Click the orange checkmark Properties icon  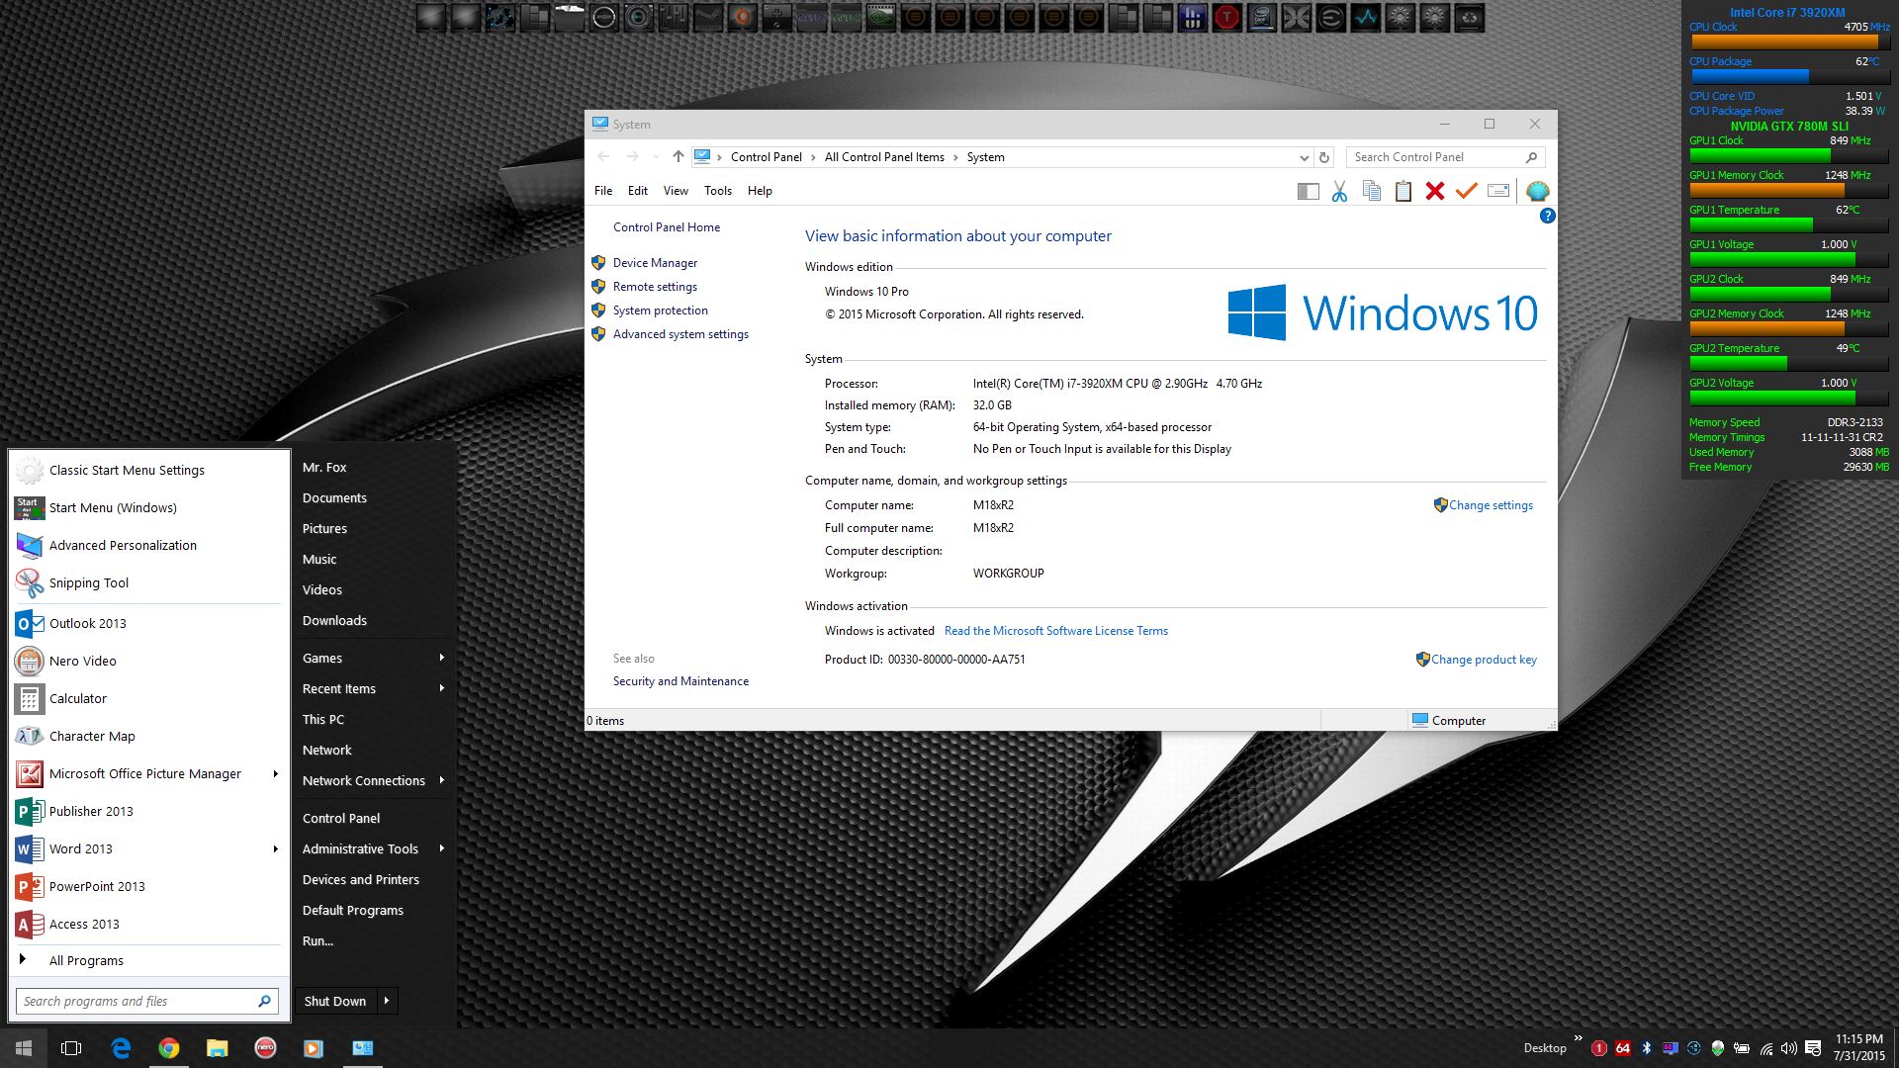click(x=1466, y=192)
